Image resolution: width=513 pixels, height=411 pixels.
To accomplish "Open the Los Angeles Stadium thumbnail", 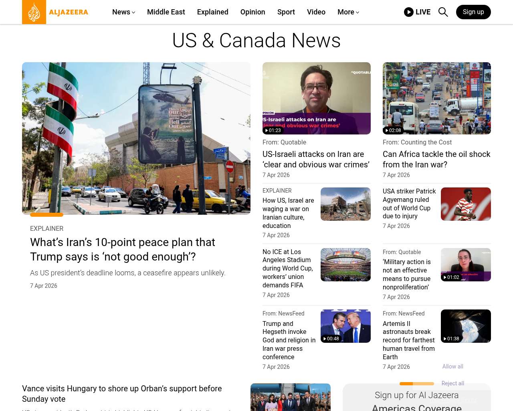I will (345, 265).
